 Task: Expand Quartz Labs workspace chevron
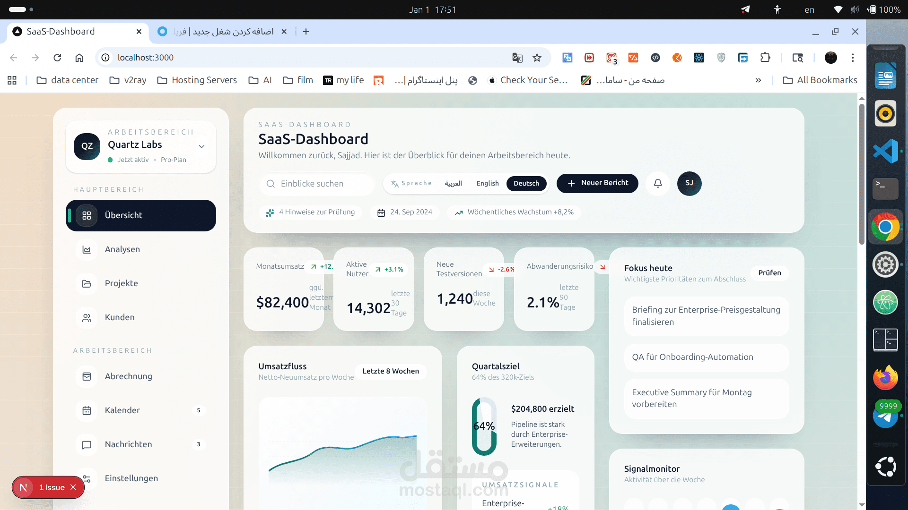(x=201, y=146)
